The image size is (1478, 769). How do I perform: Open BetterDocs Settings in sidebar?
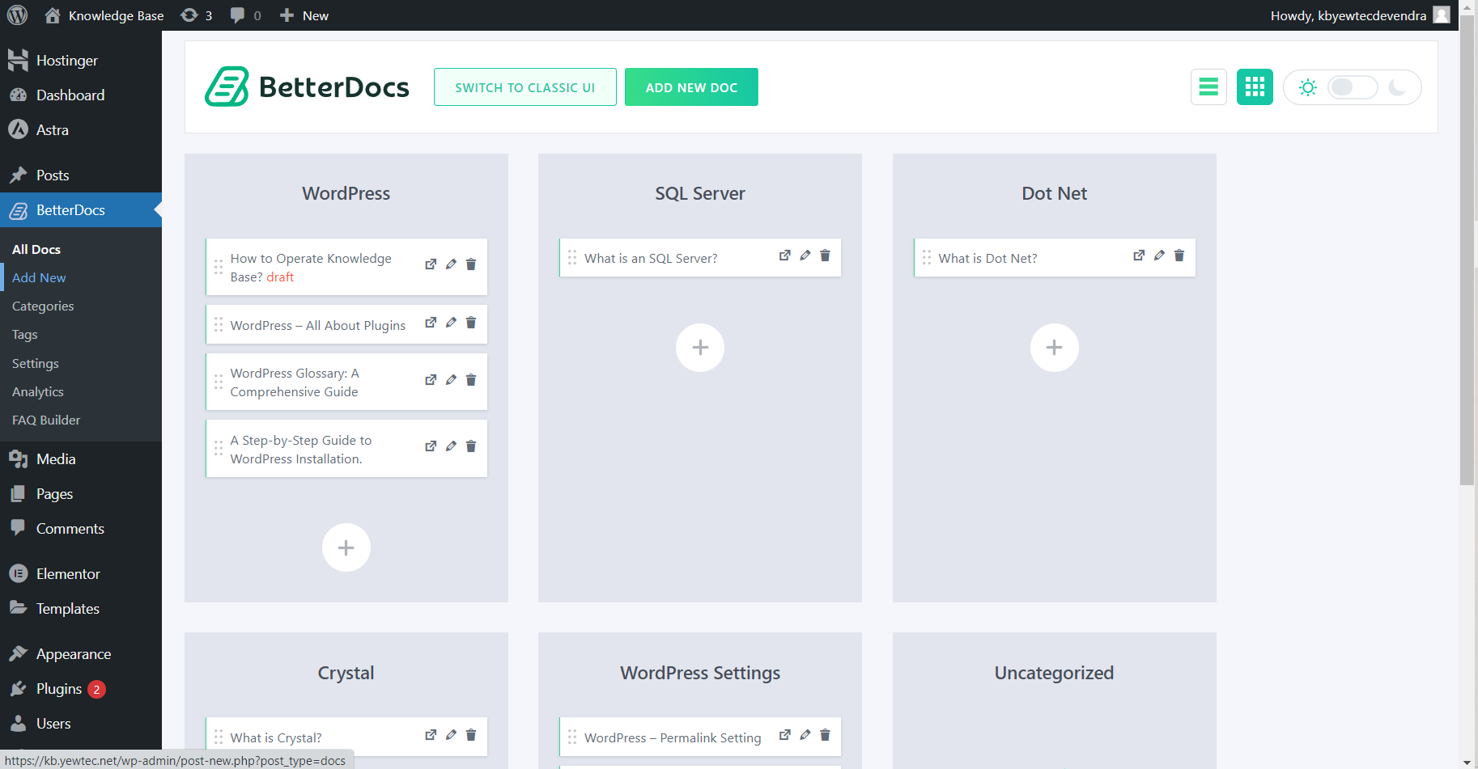point(36,364)
